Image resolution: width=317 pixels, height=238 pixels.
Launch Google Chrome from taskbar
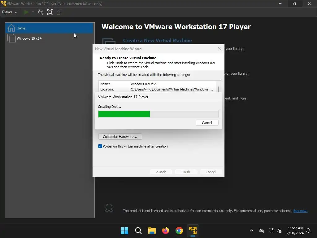(179, 231)
